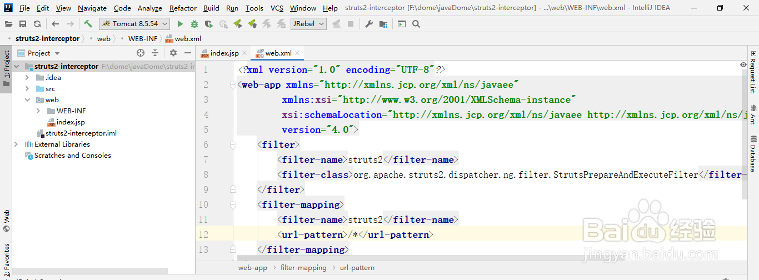Click the Synchronize refresh icon
This screenshot has width=759, height=280.
click(37, 24)
